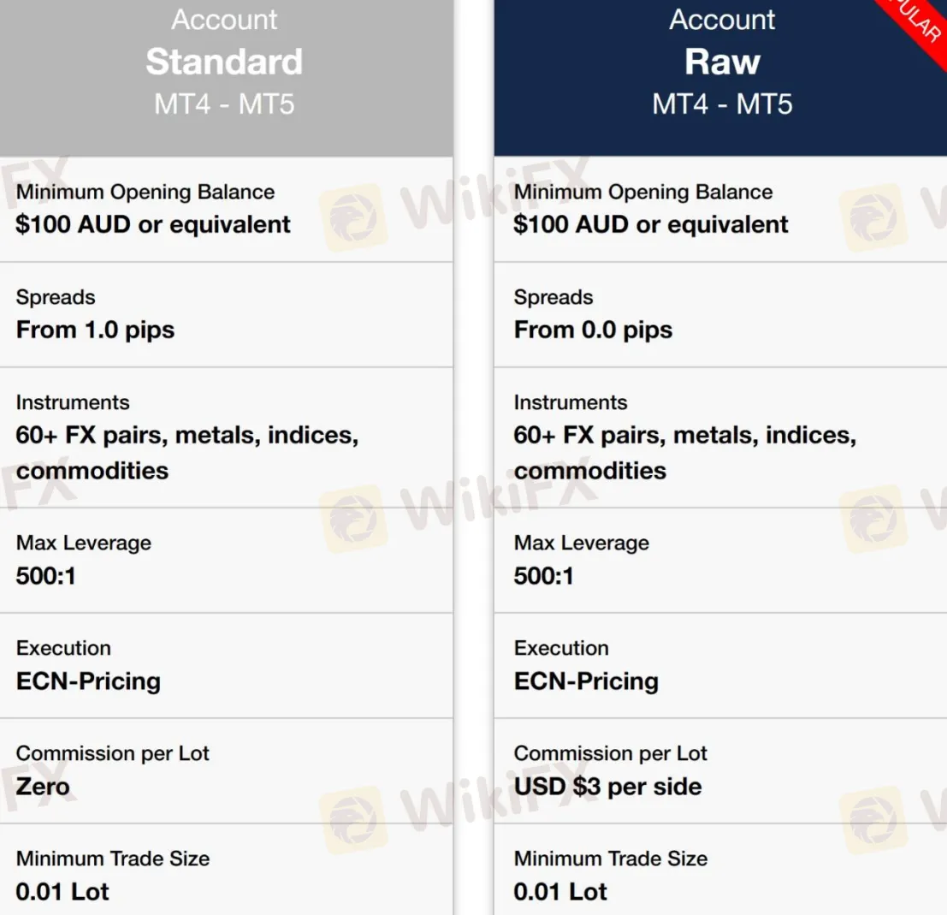
Task: Click Standard's $100 AUD or equivalent text
Action: pos(153,224)
